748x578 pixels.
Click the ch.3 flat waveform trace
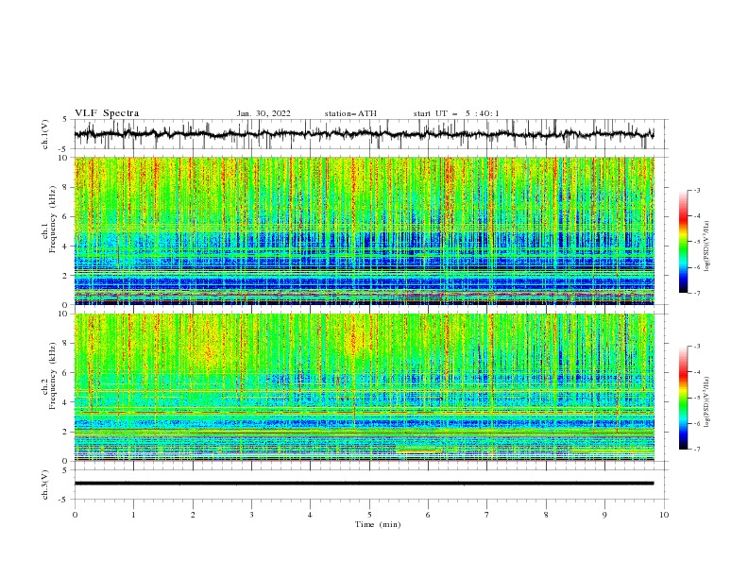click(364, 484)
